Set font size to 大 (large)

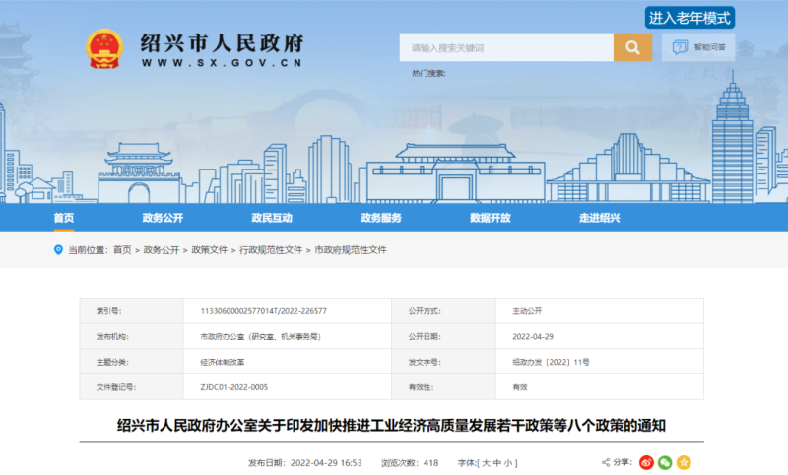click(x=485, y=462)
